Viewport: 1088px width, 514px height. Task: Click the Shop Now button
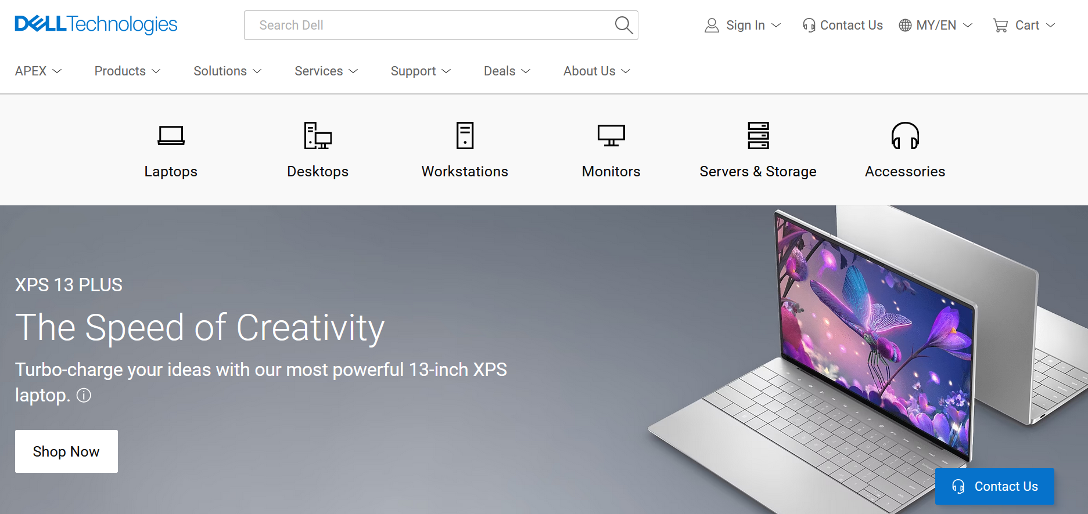66,451
